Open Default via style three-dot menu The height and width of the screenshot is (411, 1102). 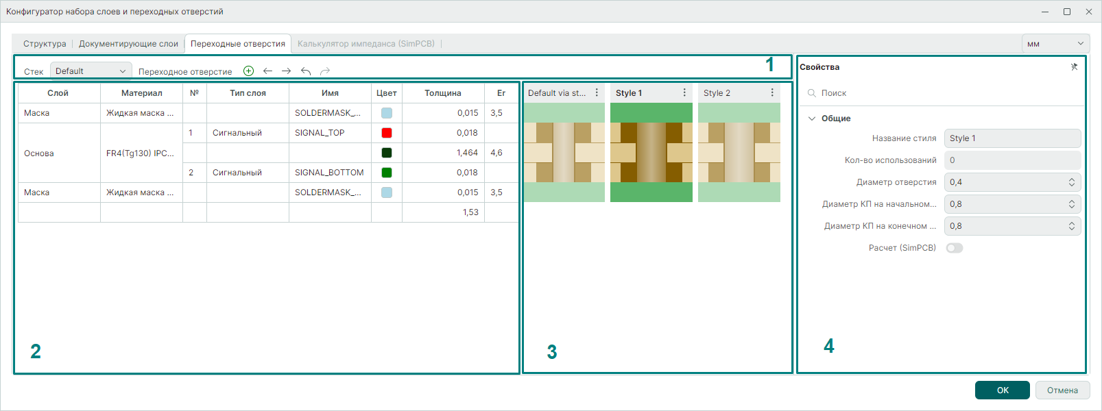pyautogui.click(x=597, y=92)
